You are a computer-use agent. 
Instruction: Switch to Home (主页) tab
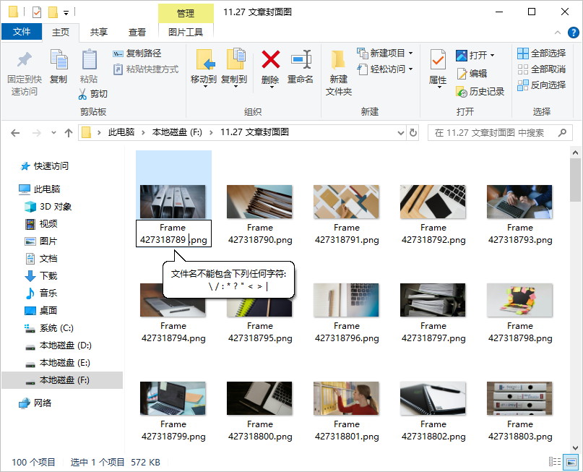point(61,33)
